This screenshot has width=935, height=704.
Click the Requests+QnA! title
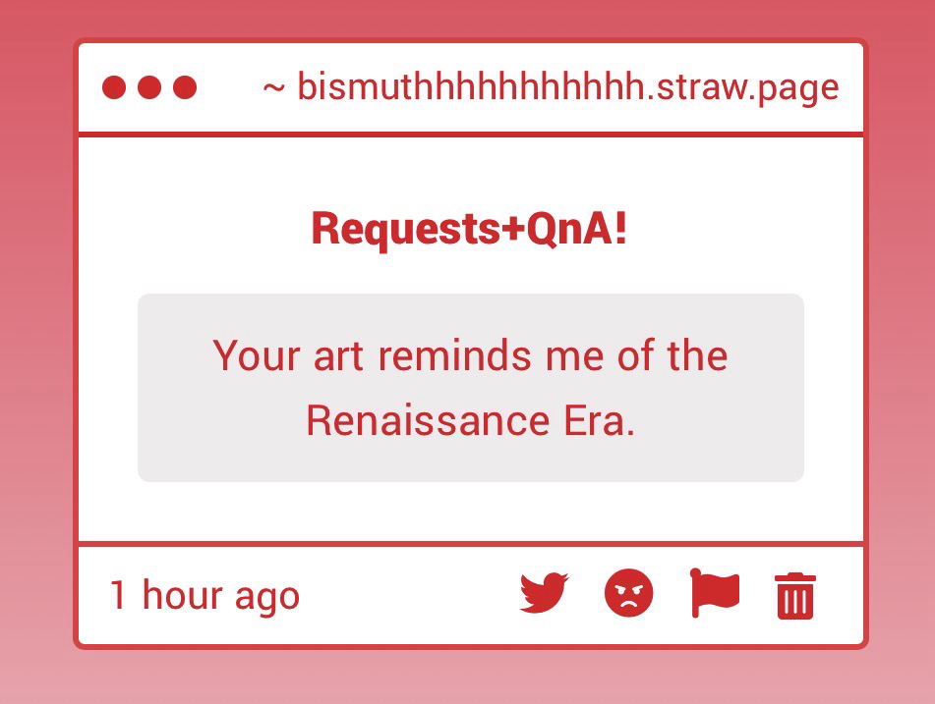(469, 229)
